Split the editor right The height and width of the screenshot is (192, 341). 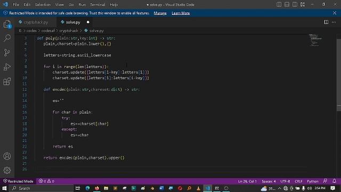[x=326, y=22]
